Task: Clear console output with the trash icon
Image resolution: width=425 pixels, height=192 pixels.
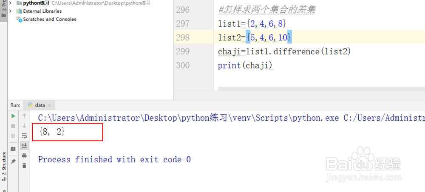Action: point(24,166)
